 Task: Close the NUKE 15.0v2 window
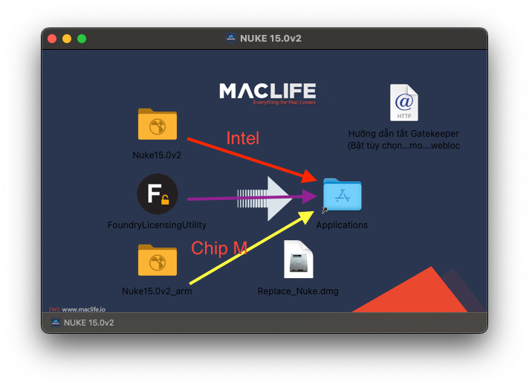click(x=52, y=39)
